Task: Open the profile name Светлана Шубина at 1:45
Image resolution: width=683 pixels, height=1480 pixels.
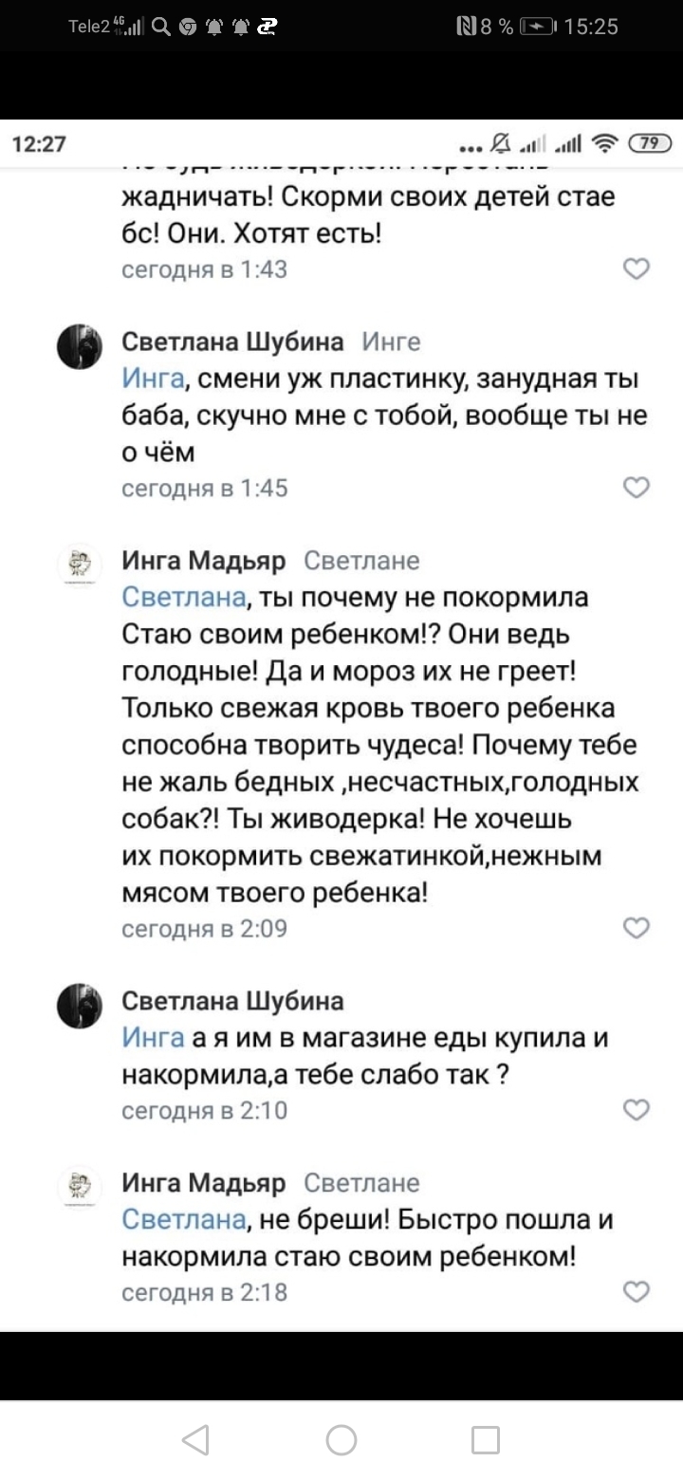Action: tap(234, 342)
